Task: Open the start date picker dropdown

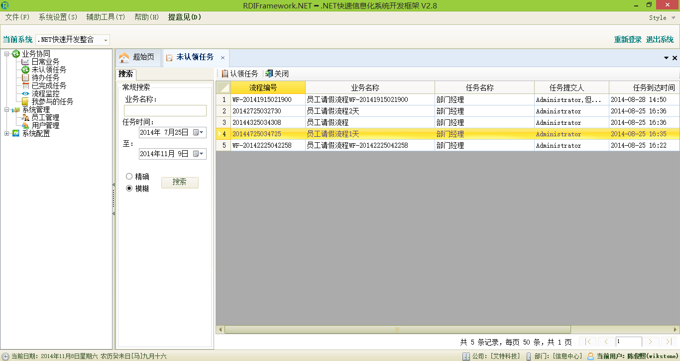Action: coord(202,132)
